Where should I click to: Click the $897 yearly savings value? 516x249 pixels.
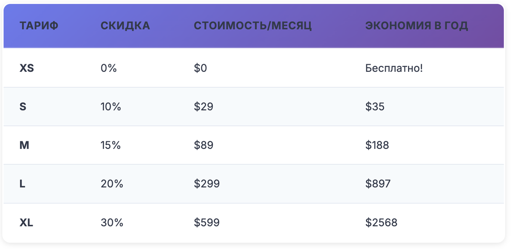point(378,184)
